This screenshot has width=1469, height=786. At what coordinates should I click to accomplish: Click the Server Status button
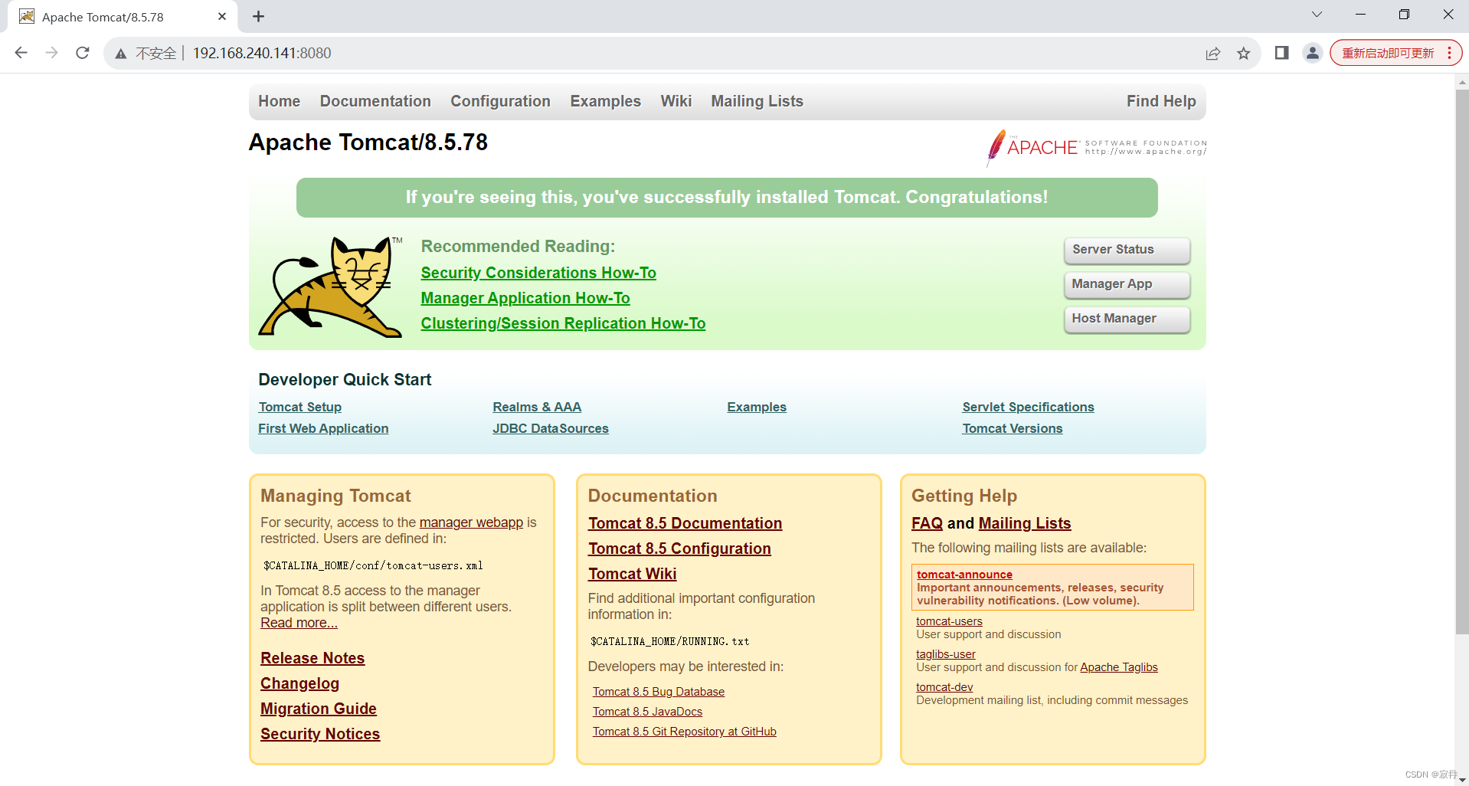click(1127, 250)
